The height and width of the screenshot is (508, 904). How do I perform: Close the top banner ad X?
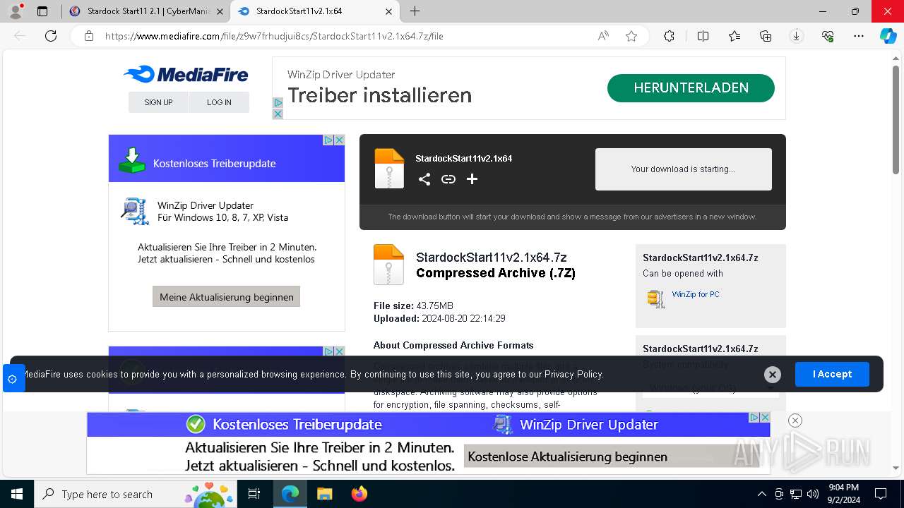point(278,114)
